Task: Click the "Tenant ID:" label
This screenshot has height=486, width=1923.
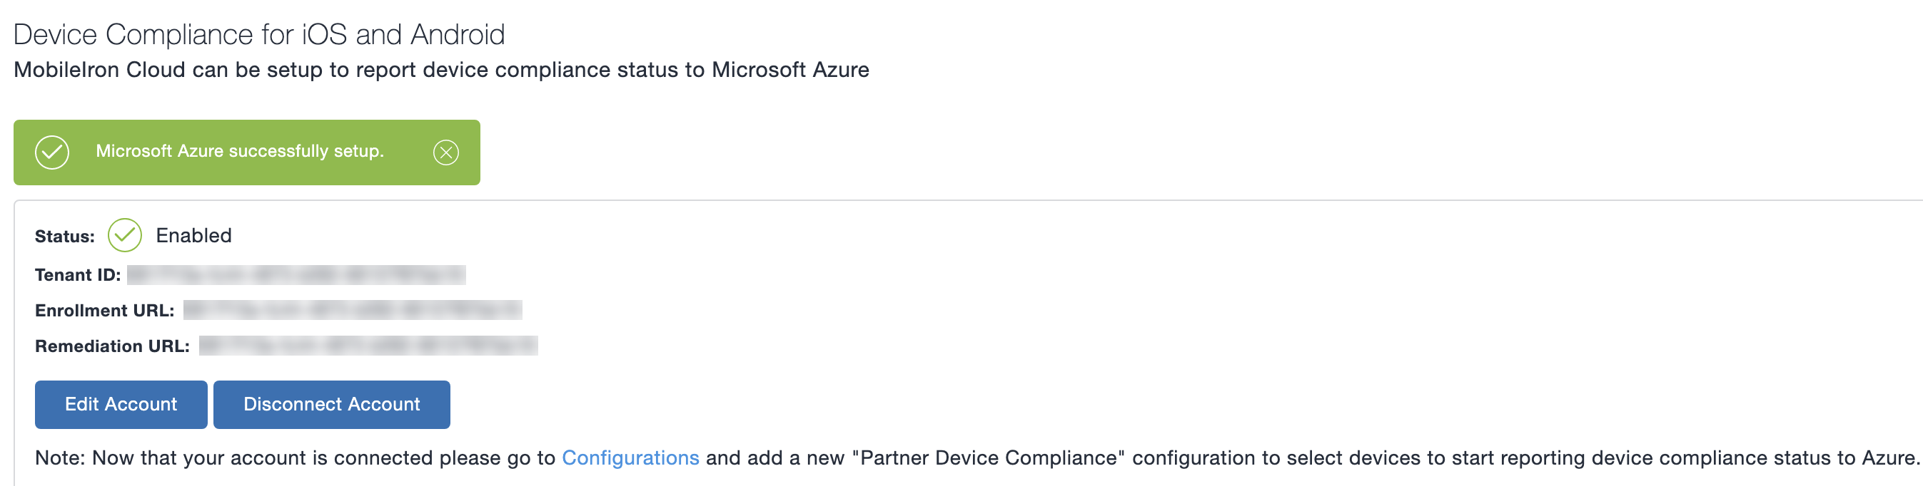Action: pyautogui.click(x=78, y=275)
